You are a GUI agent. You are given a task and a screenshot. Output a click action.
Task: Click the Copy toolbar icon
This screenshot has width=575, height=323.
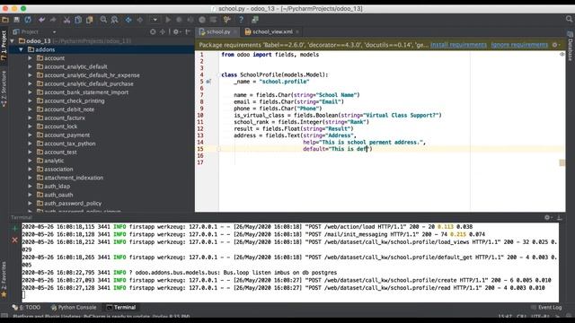point(78,20)
